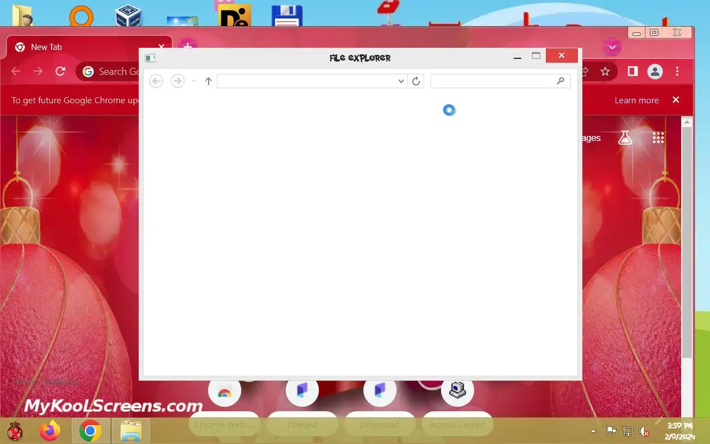Click the File Explorer back arrow

tap(156, 82)
